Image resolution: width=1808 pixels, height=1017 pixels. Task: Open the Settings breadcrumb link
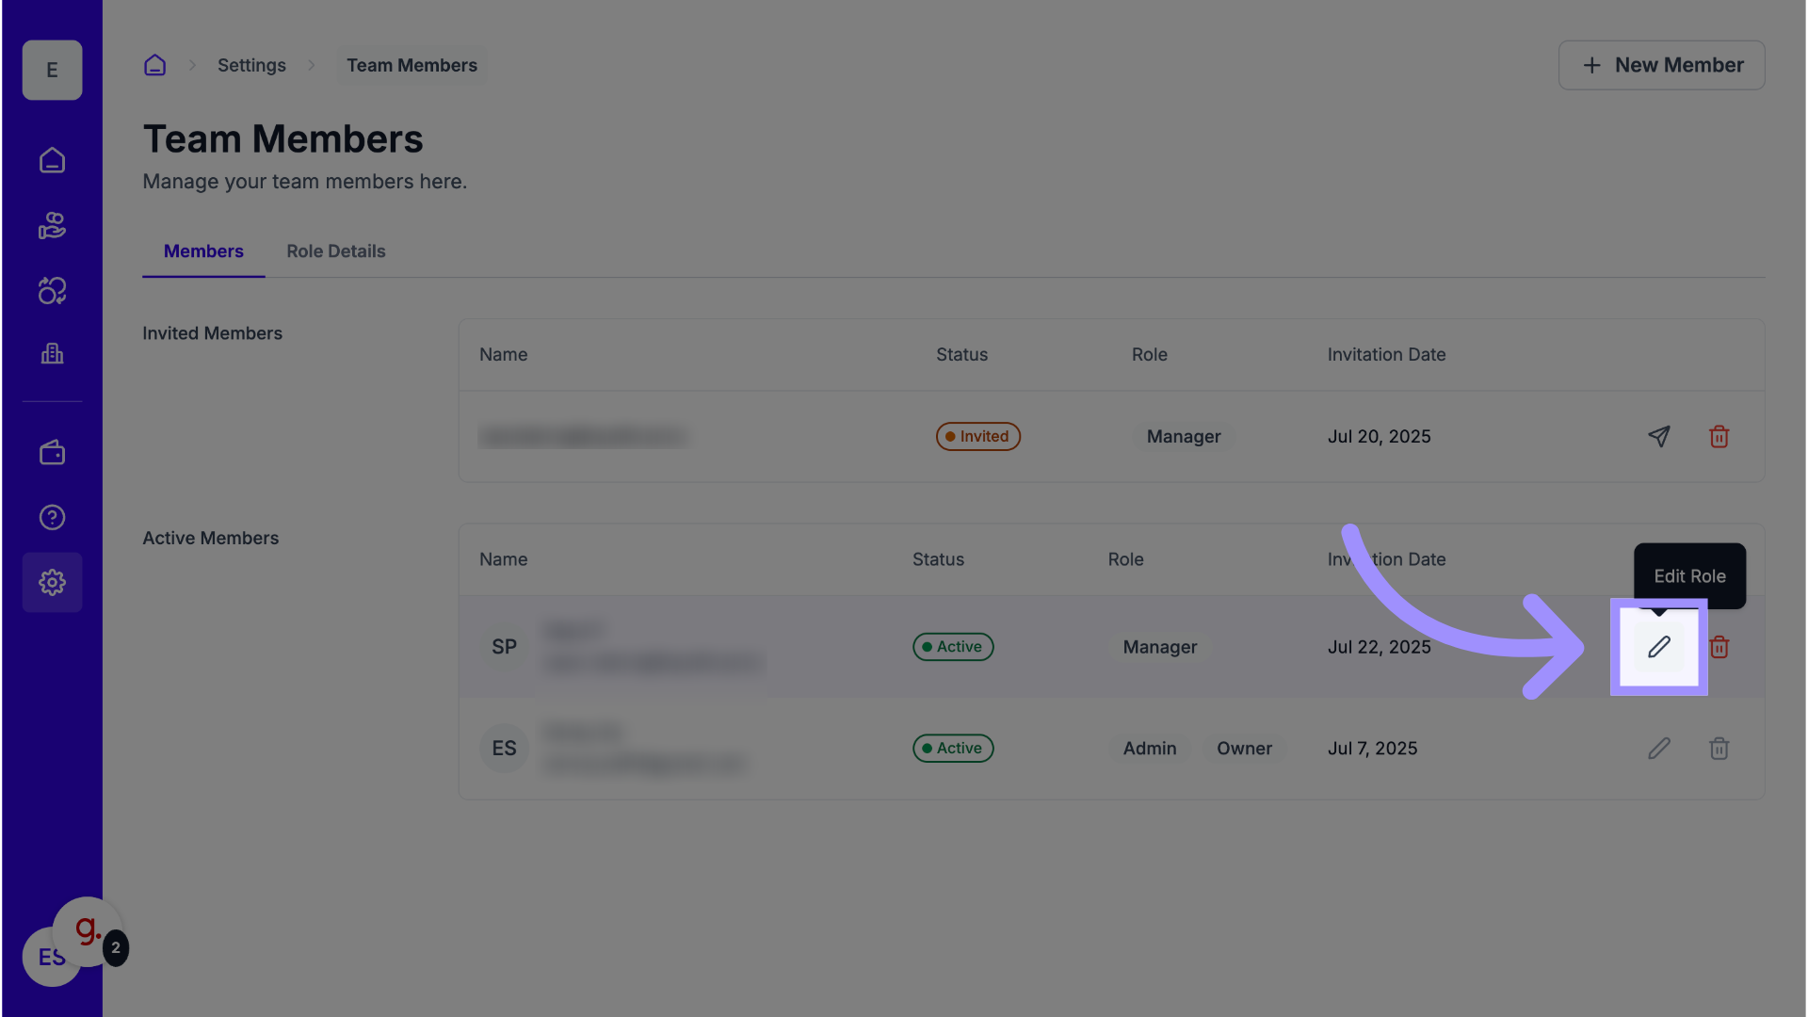(251, 65)
